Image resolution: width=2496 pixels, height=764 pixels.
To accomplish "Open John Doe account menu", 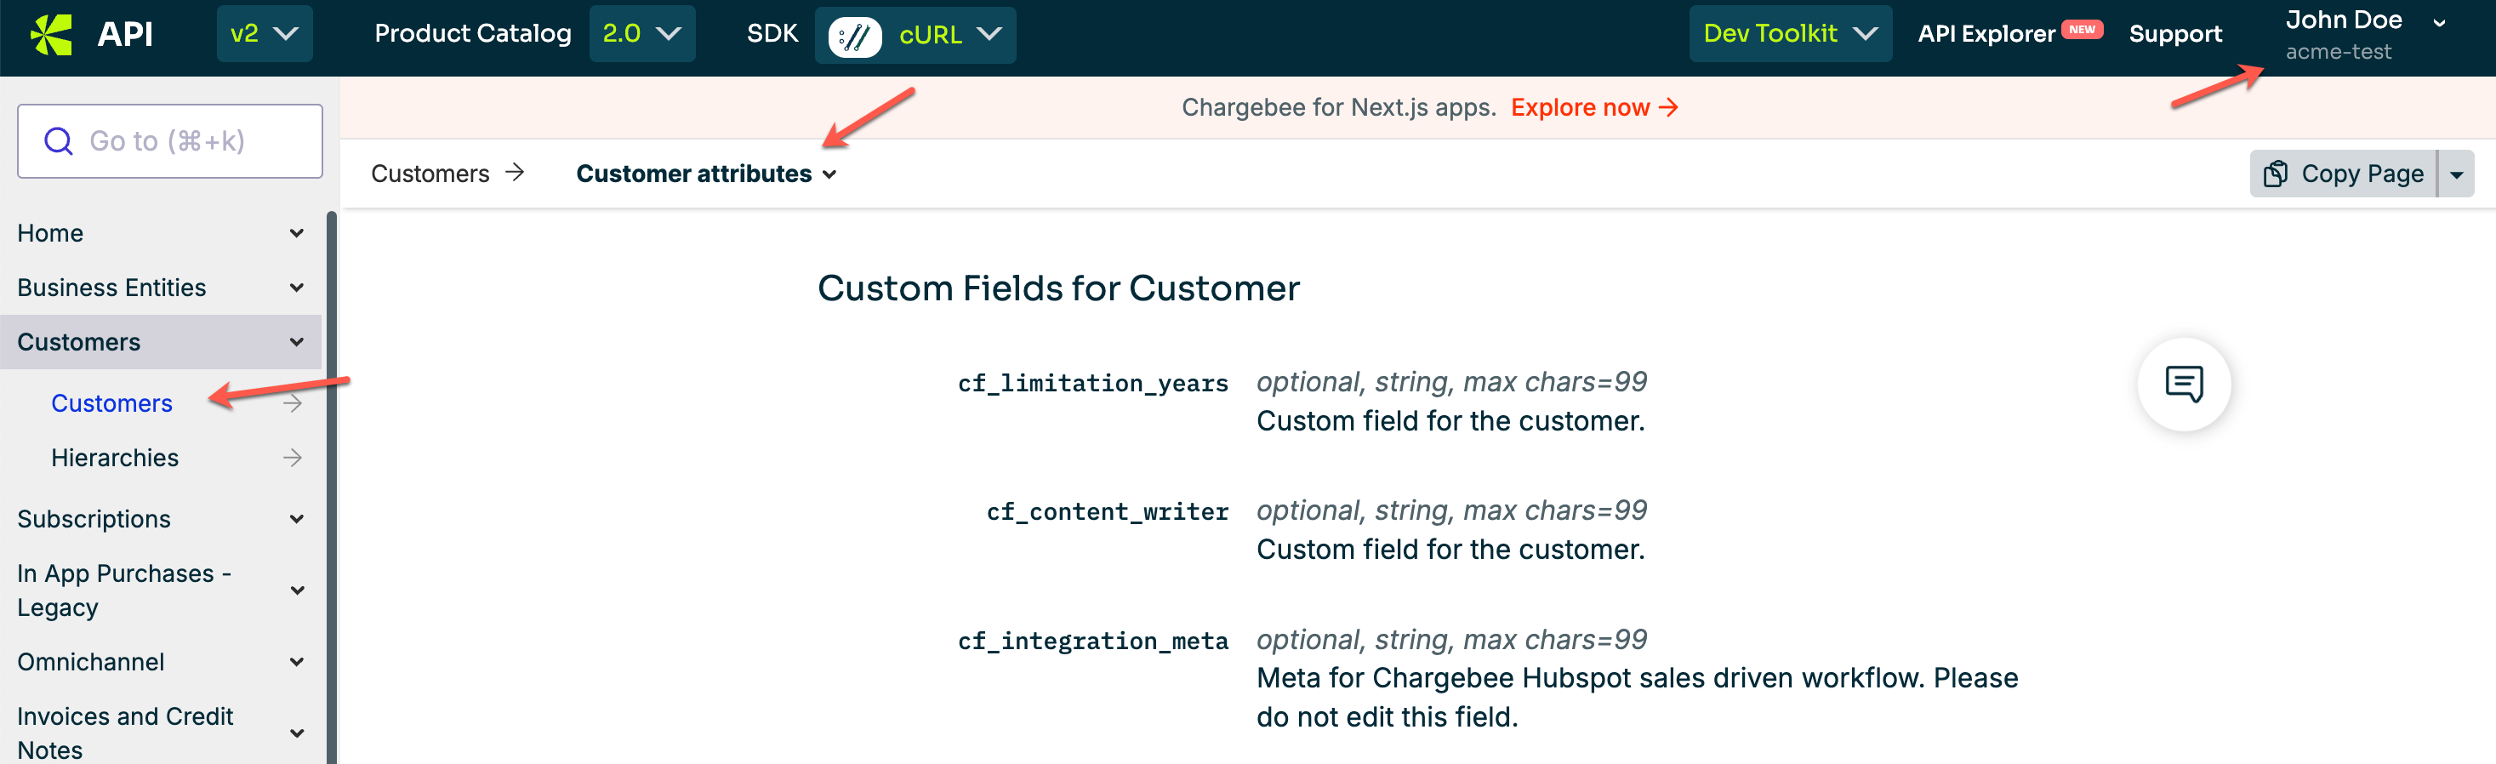I will click(x=2362, y=34).
